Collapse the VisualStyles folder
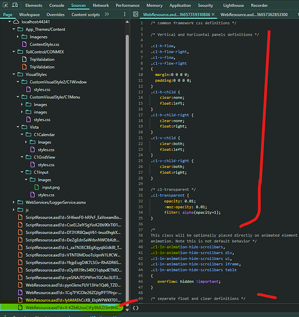Screen dimensions: 299x317 point(14,74)
